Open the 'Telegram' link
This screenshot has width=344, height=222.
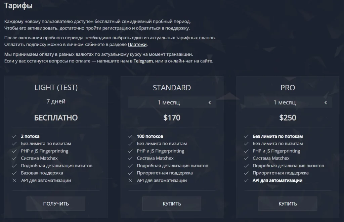point(143,61)
